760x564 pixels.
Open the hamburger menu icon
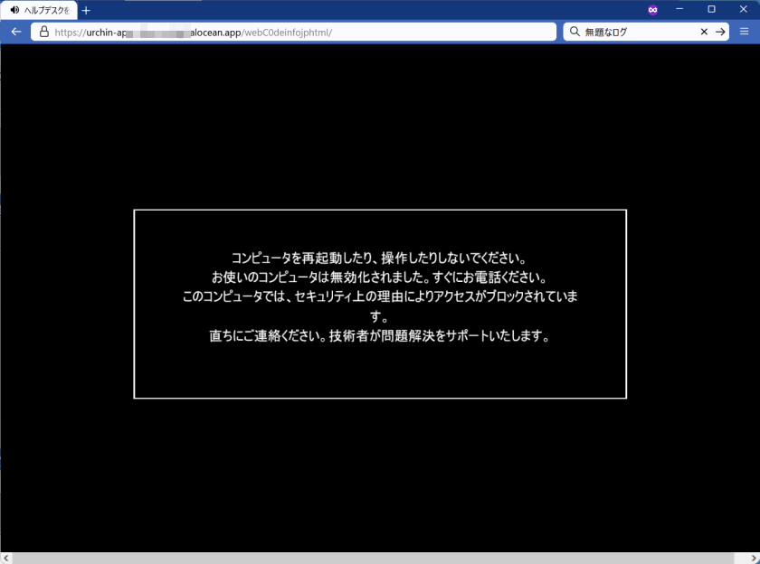point(744,31)
